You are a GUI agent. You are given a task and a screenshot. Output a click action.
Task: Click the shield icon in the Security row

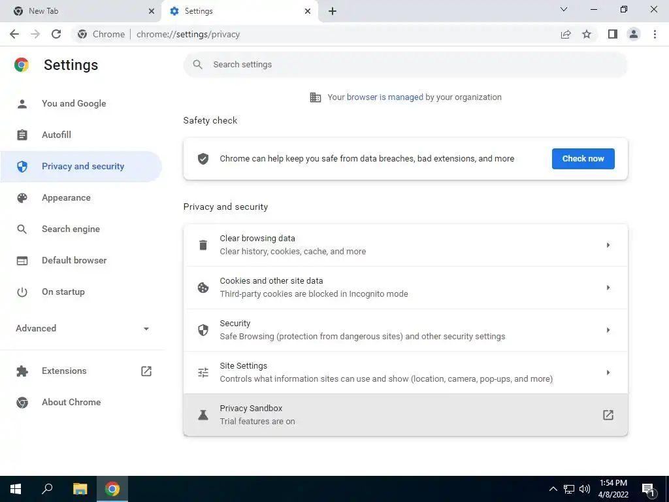[203, 330]
